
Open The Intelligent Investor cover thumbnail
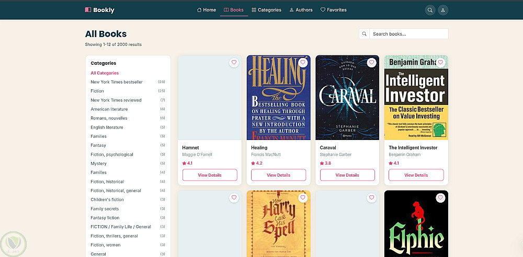(x=416, y=97)
